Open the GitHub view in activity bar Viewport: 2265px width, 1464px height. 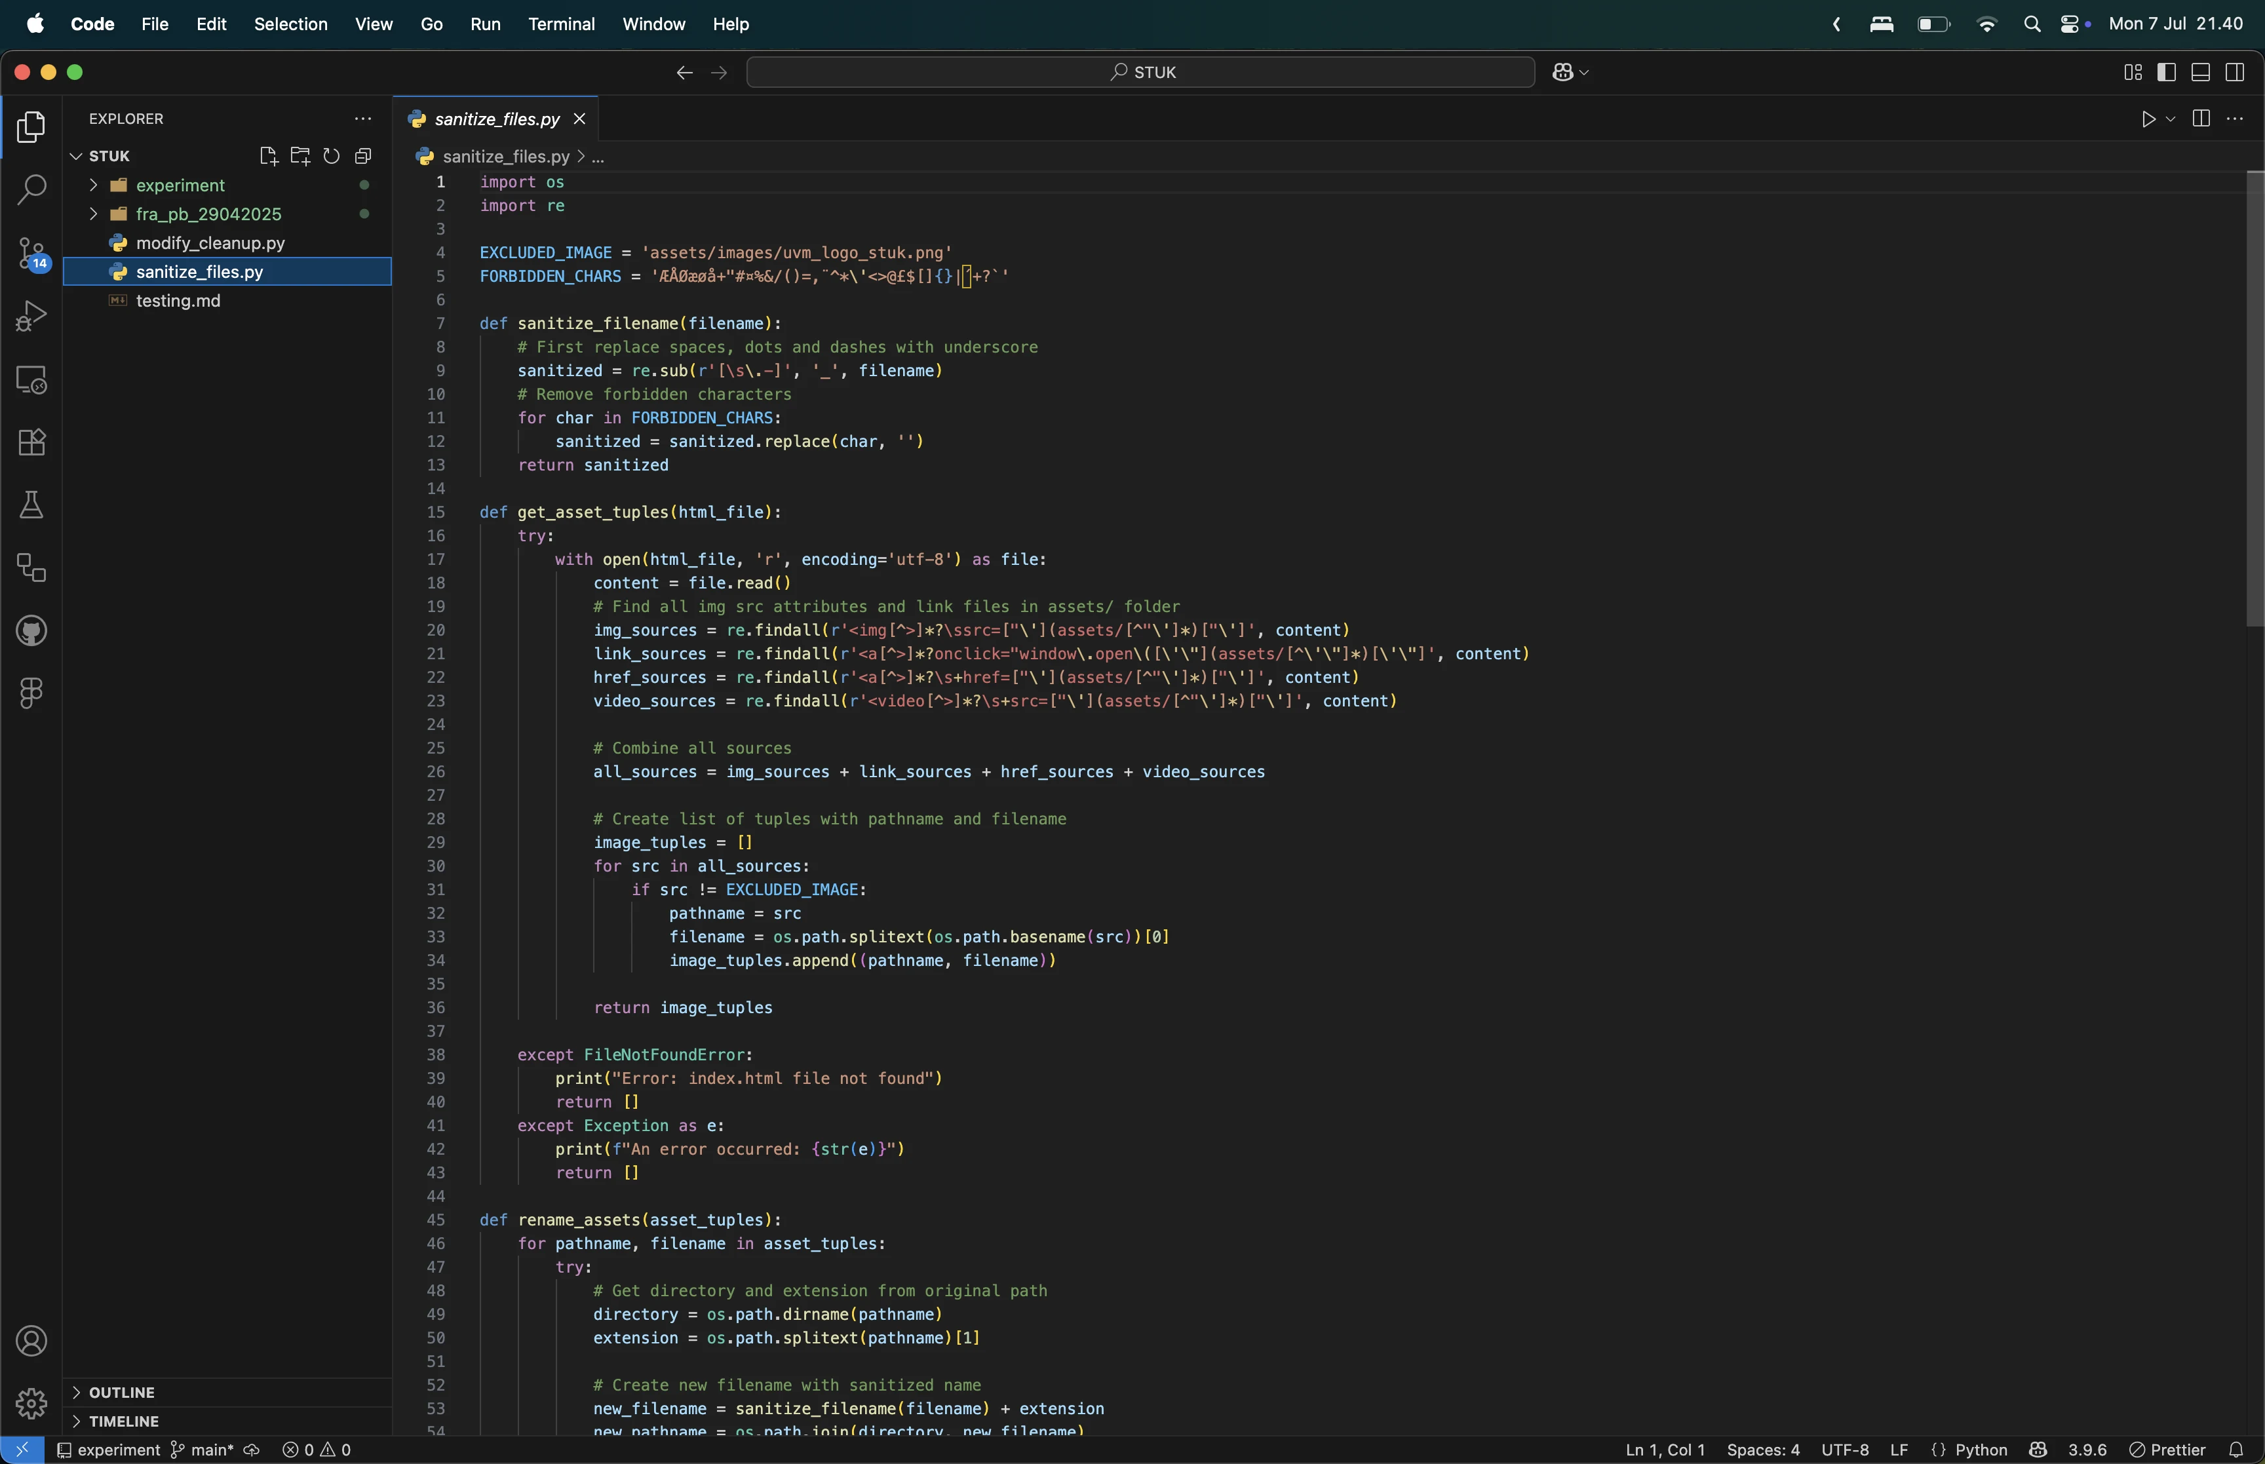(x=31, y=630)
